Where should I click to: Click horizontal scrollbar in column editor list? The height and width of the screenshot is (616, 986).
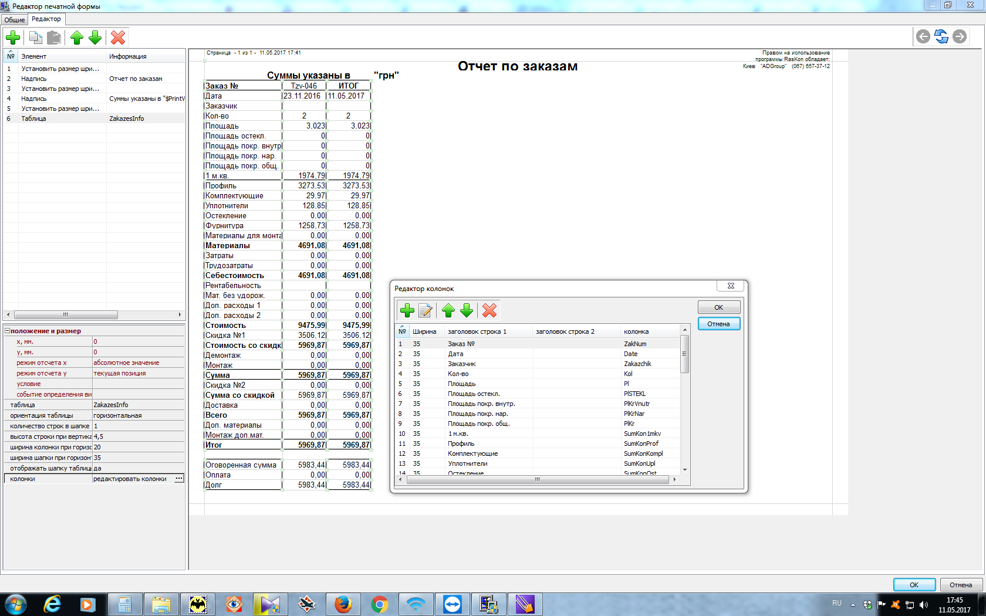[537, 479]
